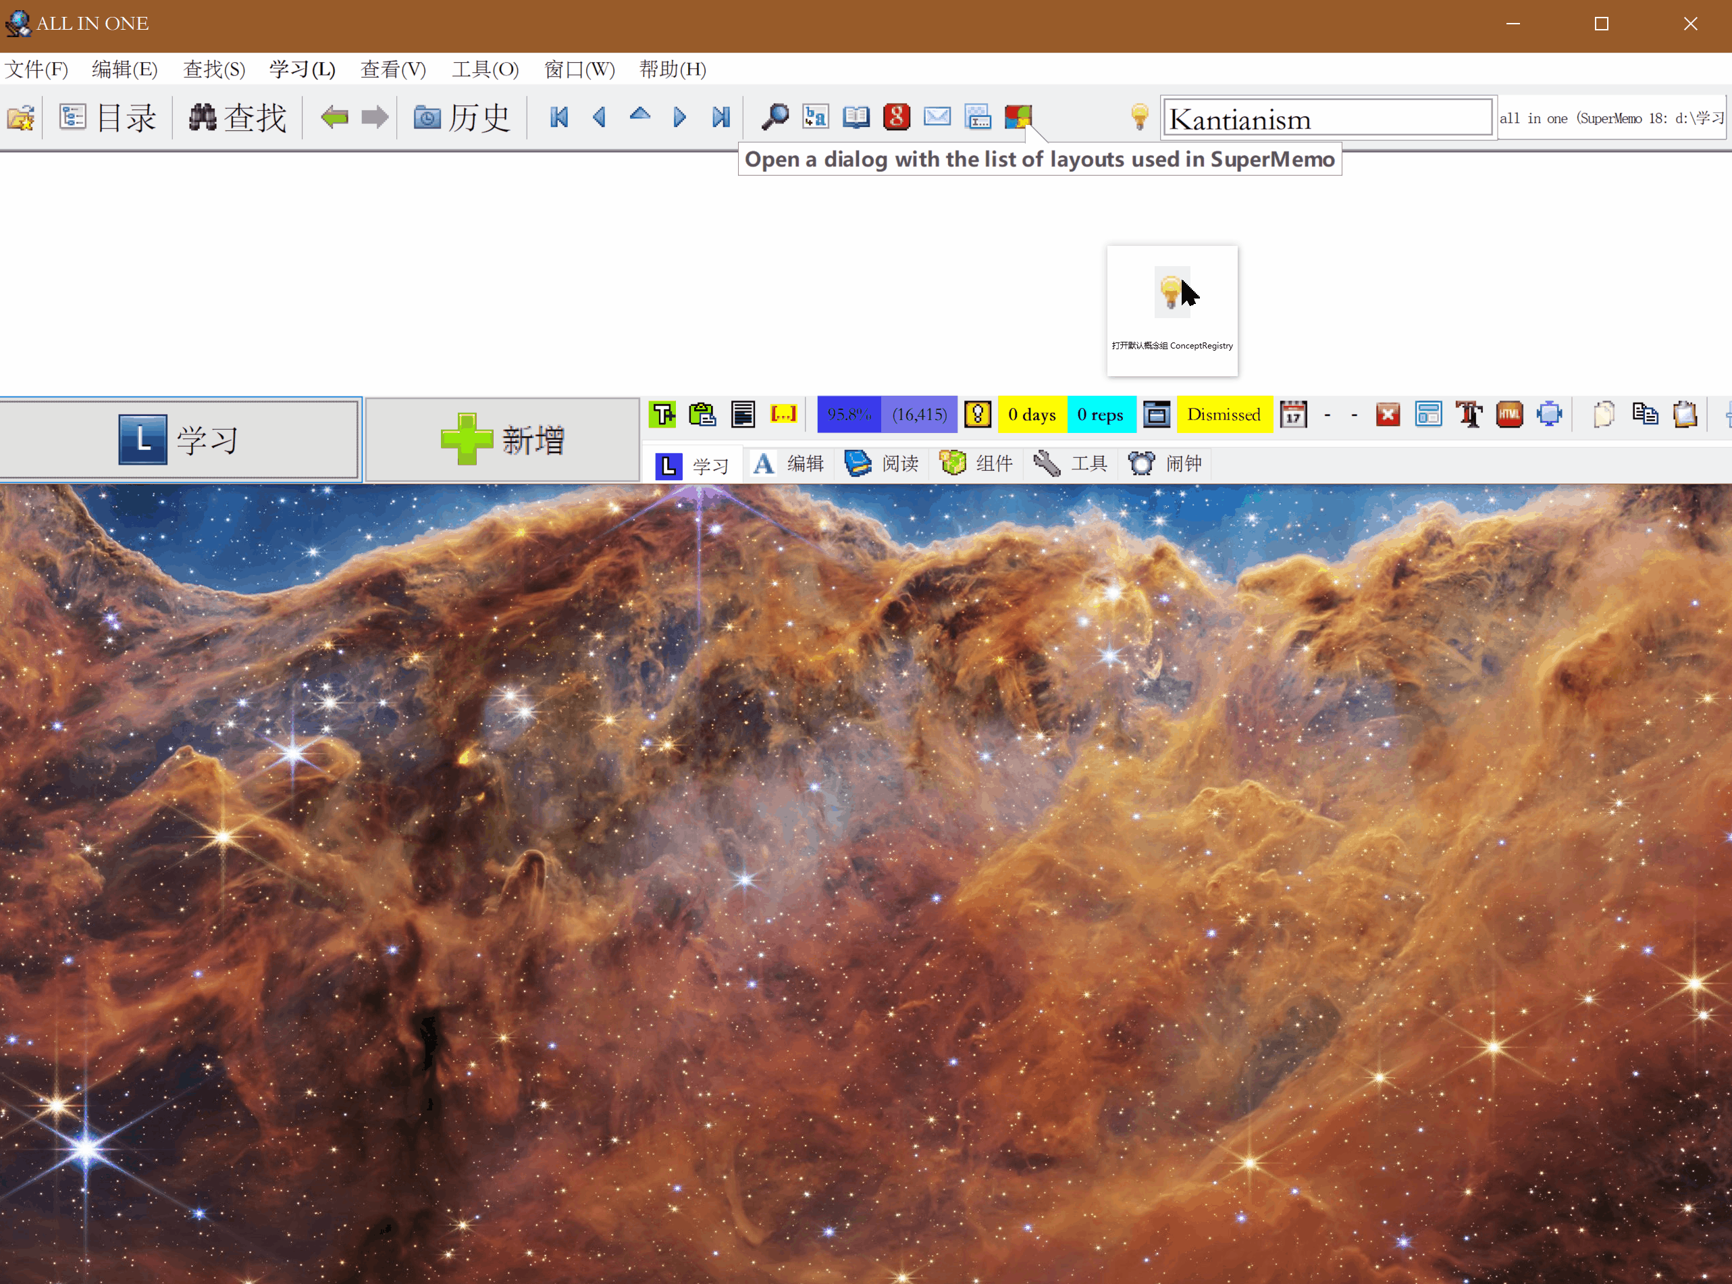This screenshot has width=1732, height=1284.
Task: Click the ConceptRegistry lightbulb tile
Action: (1172, 311)
